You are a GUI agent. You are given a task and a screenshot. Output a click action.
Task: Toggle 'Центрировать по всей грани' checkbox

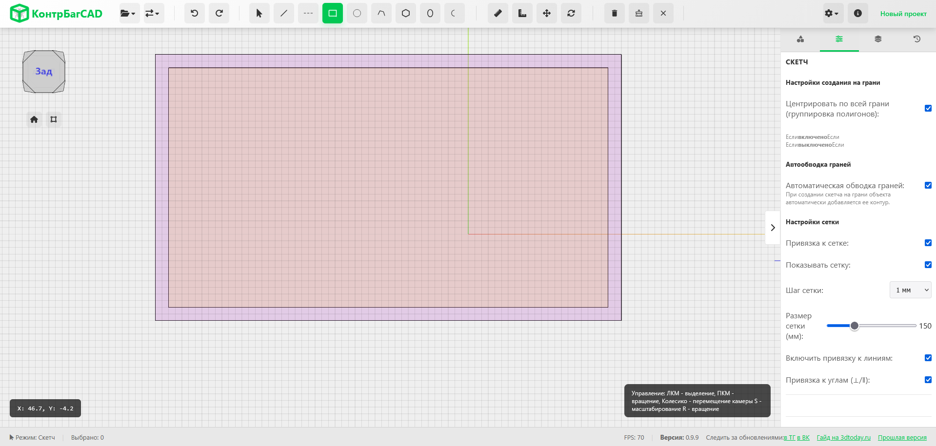tap(928, 108)
